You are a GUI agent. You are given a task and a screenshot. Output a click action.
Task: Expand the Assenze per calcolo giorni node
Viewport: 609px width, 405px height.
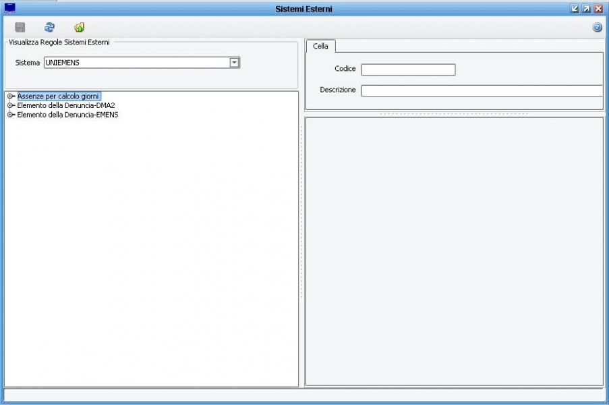point(11,96)
